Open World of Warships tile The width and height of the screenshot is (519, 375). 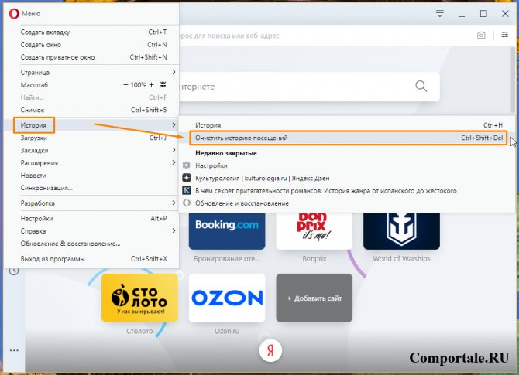tap(401, 230)
